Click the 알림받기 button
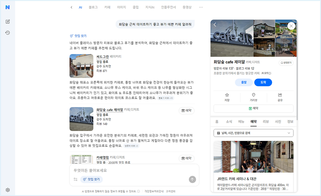 pos(286,63)
